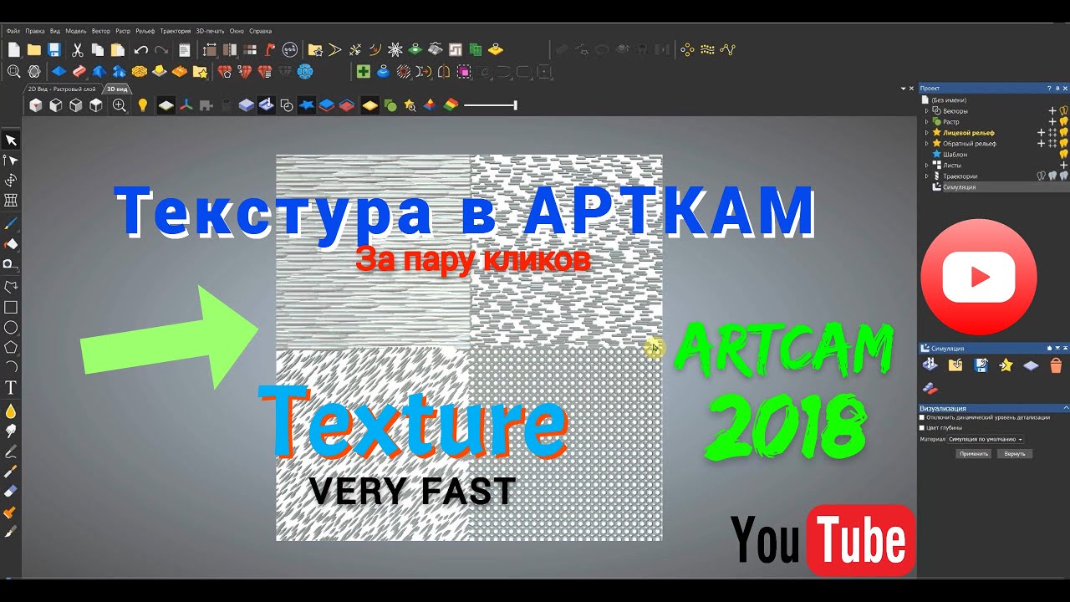The image size is (1070, 602).
Task: Toggle visibility bulb for Шаблон
Action: click(1063, 154)
